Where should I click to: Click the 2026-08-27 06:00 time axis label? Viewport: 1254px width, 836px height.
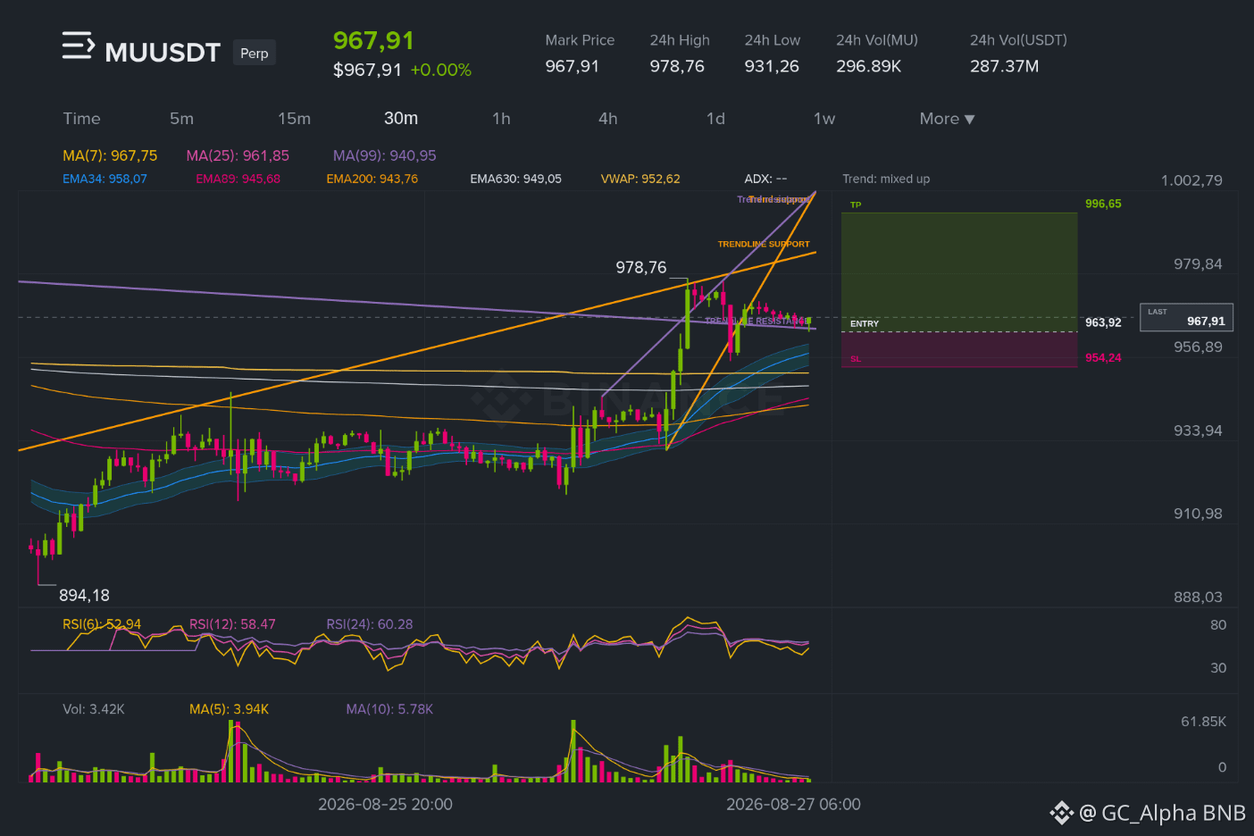coord(793,804)
